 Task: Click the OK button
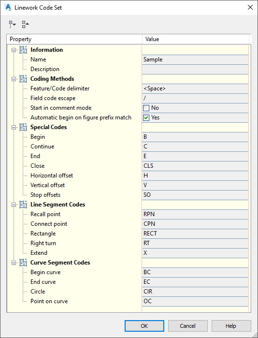(x=144, y=326)
